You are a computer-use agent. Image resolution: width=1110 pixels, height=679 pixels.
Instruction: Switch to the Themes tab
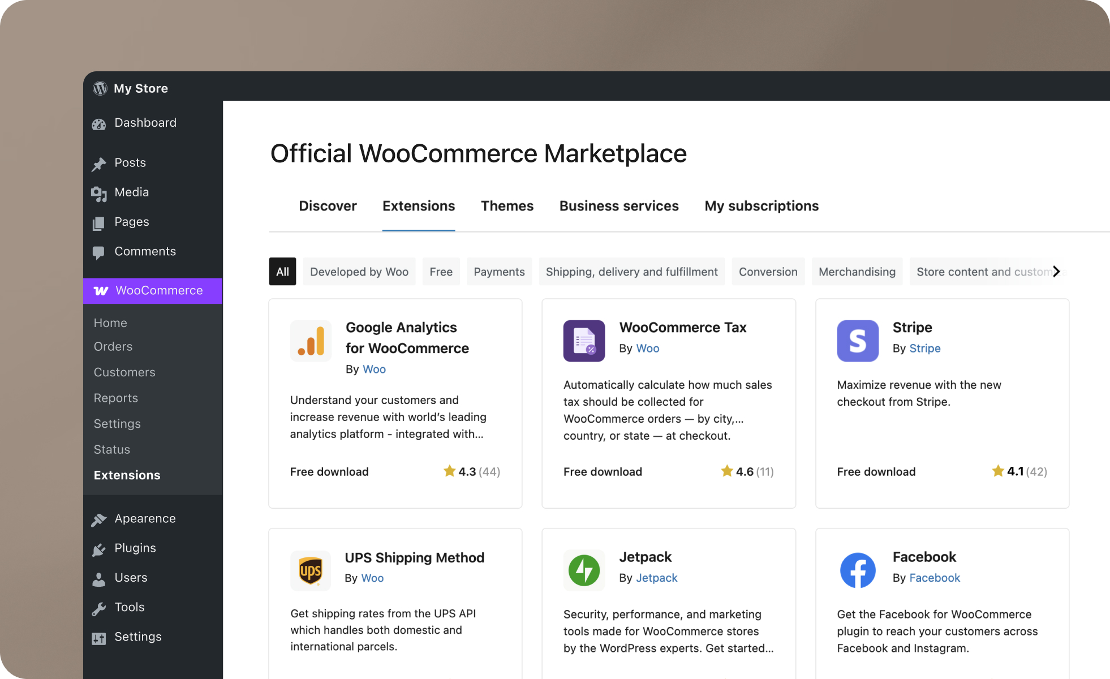507,206
